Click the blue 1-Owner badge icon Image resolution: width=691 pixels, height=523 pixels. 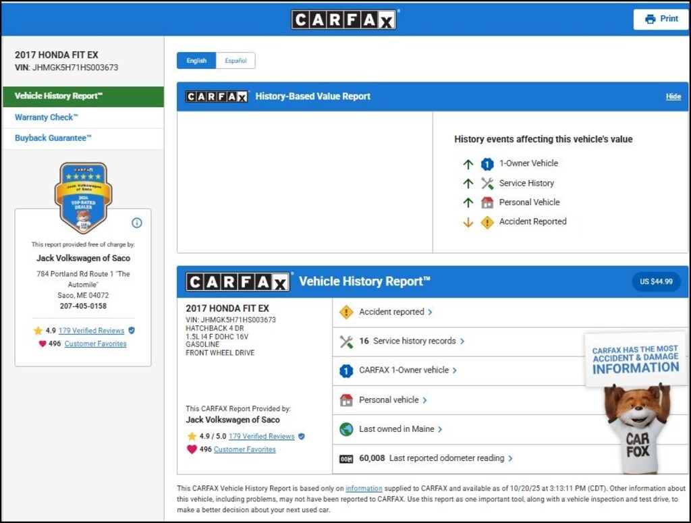346,370
